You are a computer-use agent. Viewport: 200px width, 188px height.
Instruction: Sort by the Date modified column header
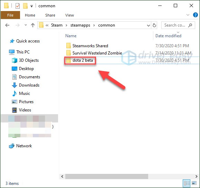coord(168,36)
